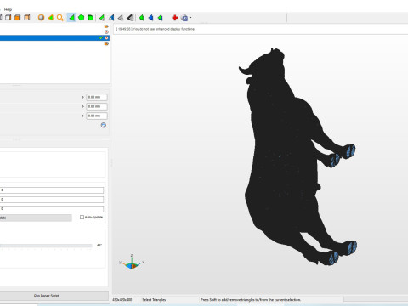The image size is (408, 306).
Task: Click the 'Press Shift to add/remove triangles' hint text
Action: (x=251, y=300)
